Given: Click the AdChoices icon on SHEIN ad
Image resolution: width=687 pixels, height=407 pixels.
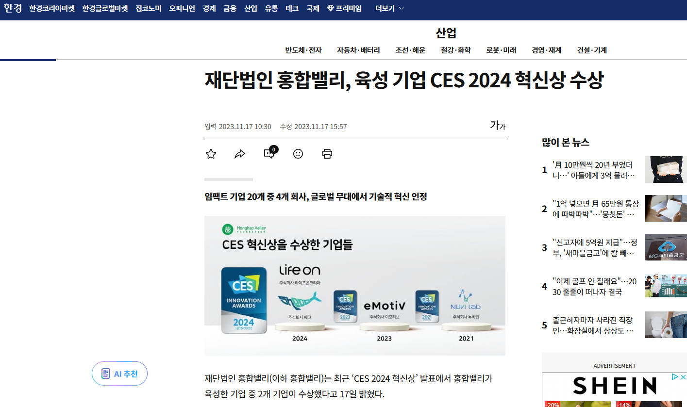Looking at the screenshot, I should [675, 377].
